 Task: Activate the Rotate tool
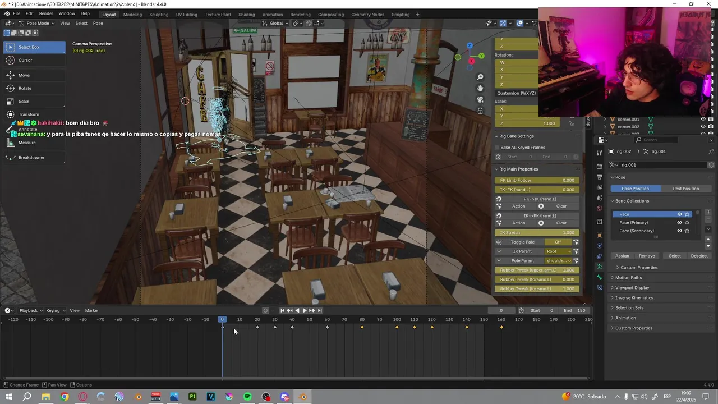[x=34, y=88]
